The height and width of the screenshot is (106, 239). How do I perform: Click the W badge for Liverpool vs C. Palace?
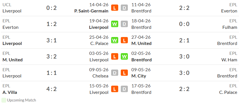click(115, 40)
